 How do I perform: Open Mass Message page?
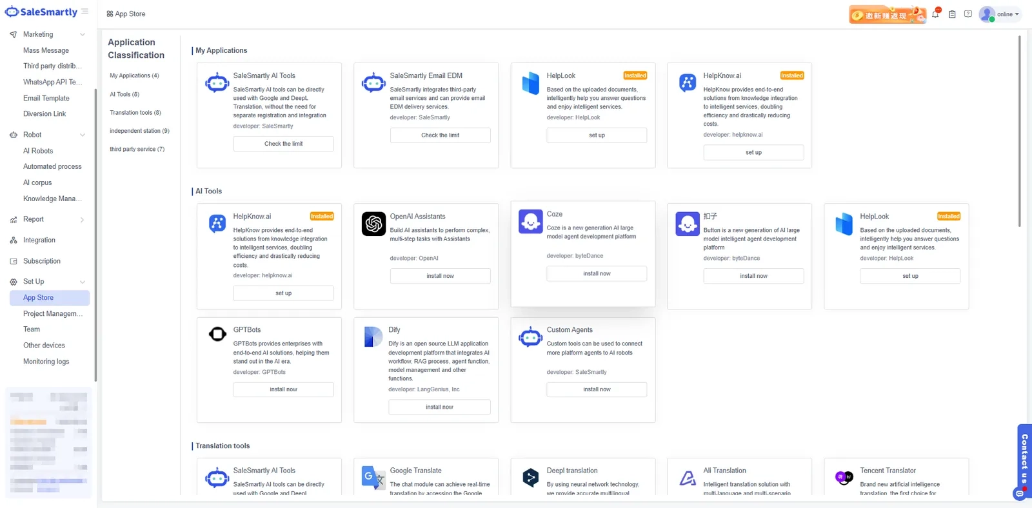point(46,50)
